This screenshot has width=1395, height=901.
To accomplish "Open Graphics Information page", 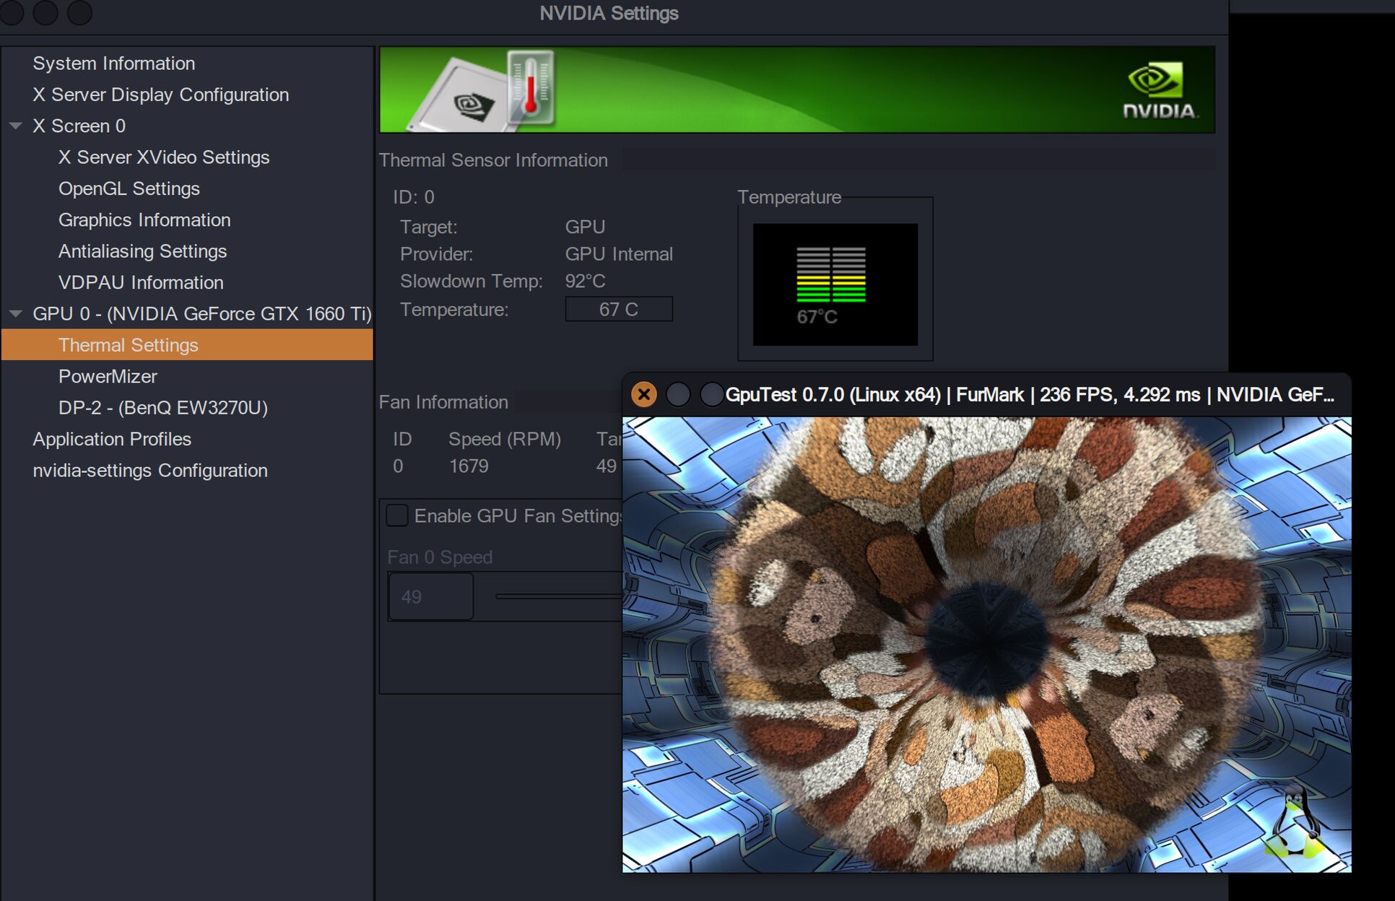I will (x=144, y=219).
